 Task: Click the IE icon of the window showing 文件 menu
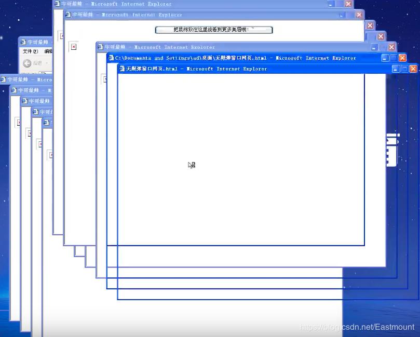click(23, 42)
